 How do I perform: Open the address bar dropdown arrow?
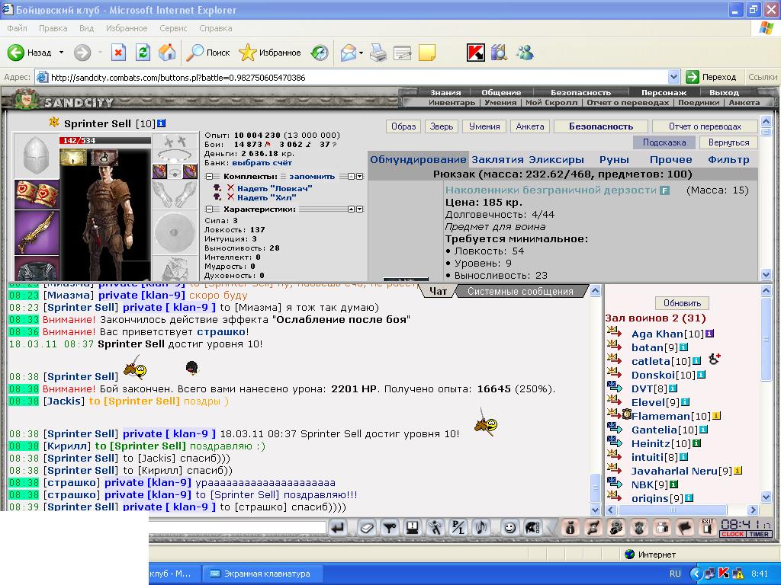click(673, 77)
